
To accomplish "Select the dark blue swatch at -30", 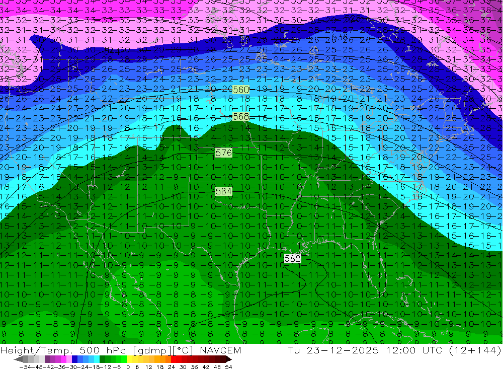I will click(75, 359).
